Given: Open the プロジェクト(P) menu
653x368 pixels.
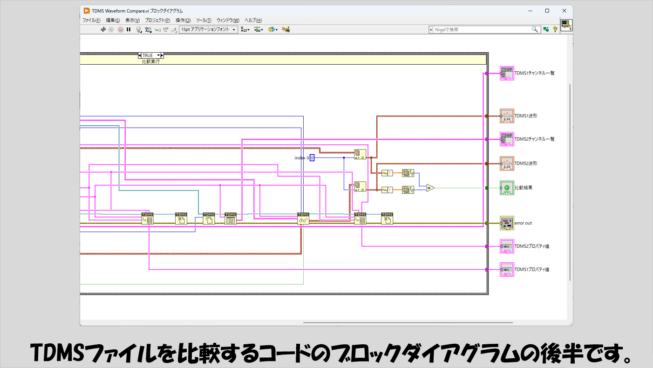Looking at the screenshot, I should 157,20.
